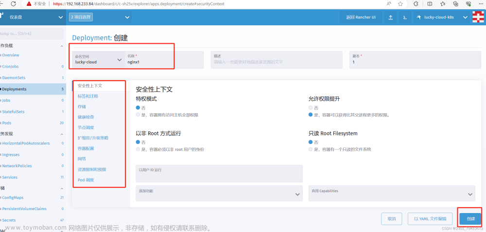486x232 pixels.
Task: Click the read aloud icon in address bar
Action: [x=389, y=4]
